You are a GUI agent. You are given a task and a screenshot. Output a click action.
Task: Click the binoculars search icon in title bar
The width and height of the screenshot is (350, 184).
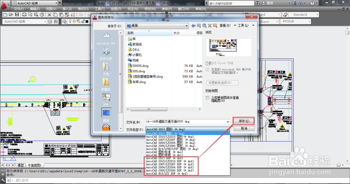[x=258, y=3]
